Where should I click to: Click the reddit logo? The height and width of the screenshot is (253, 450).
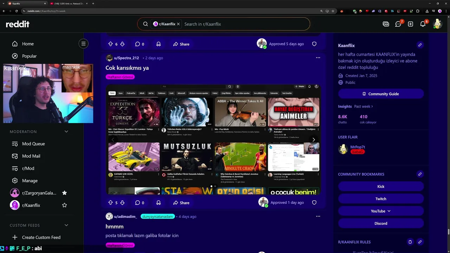coord(18,24)
